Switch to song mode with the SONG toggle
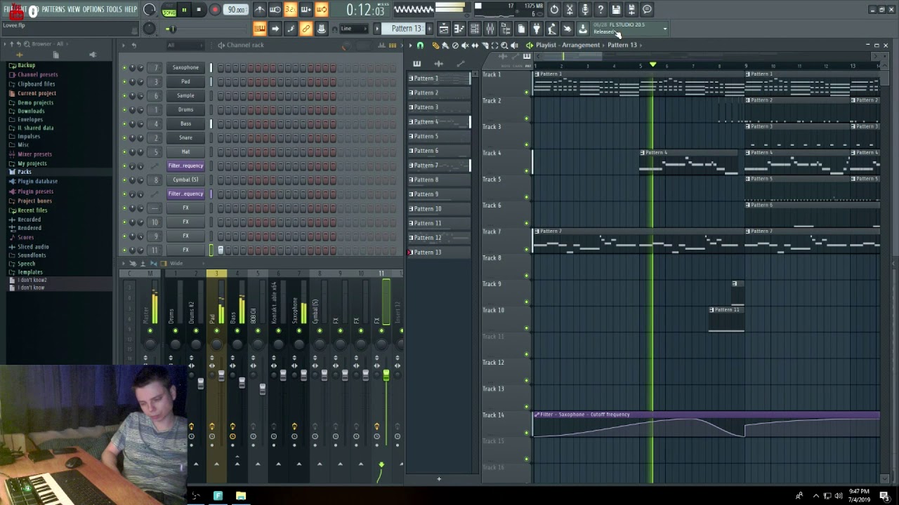The width and height of the screenshot is (899, 505). click(169, 13)
